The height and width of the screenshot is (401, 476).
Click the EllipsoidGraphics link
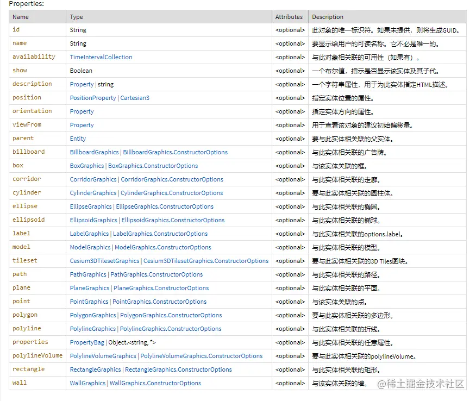click(x=93, y=220)
